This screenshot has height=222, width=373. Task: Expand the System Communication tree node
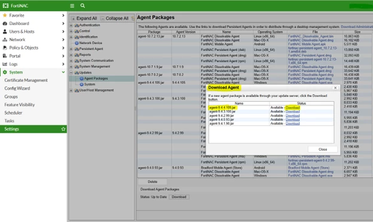(x=71, y=61)
